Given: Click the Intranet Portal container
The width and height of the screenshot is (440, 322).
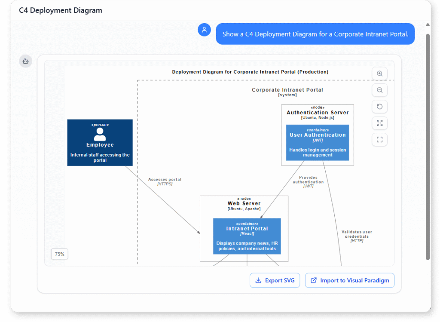Looking at the screenshot, I should tap(247, 236).
